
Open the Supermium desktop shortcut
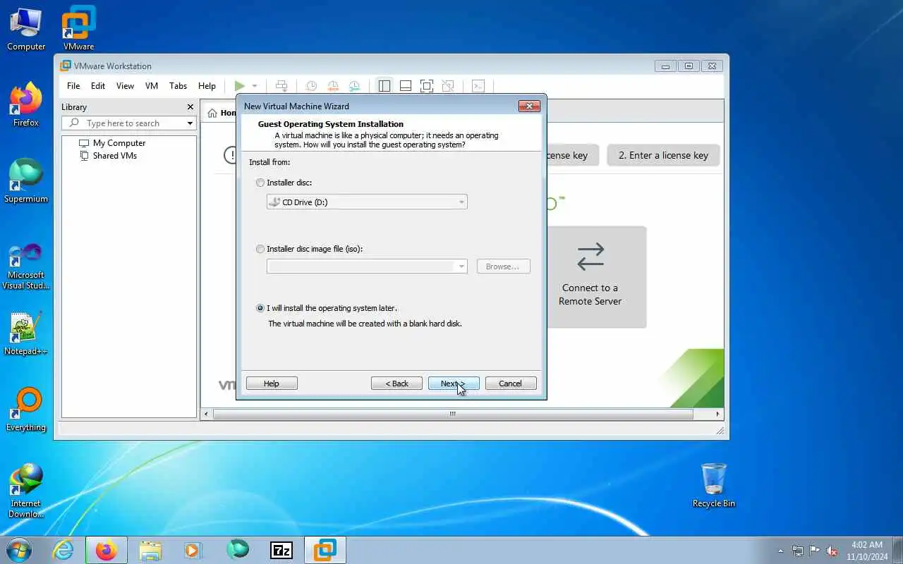[26, 181]
